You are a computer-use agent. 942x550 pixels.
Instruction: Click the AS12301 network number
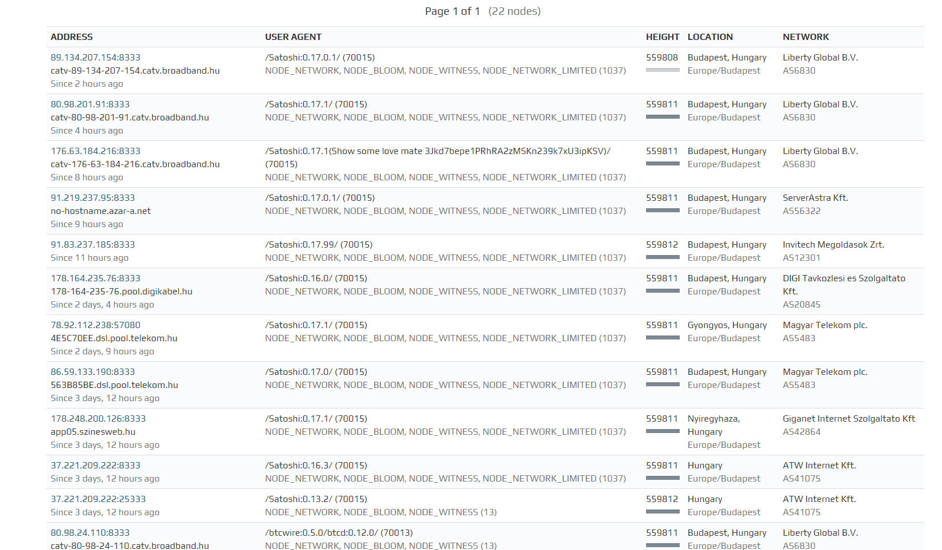pos(802,258)
